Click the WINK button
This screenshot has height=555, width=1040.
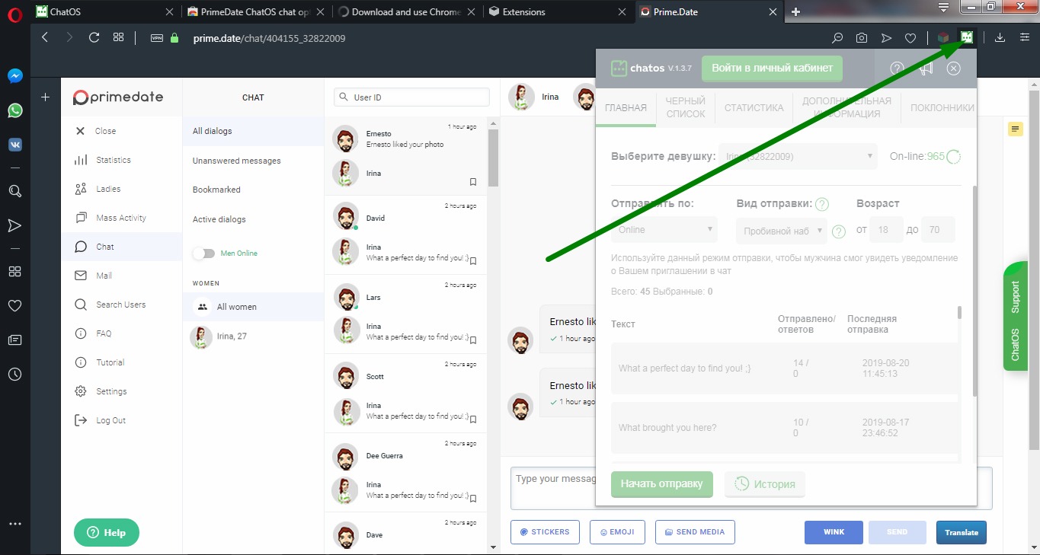pos(834,532)
